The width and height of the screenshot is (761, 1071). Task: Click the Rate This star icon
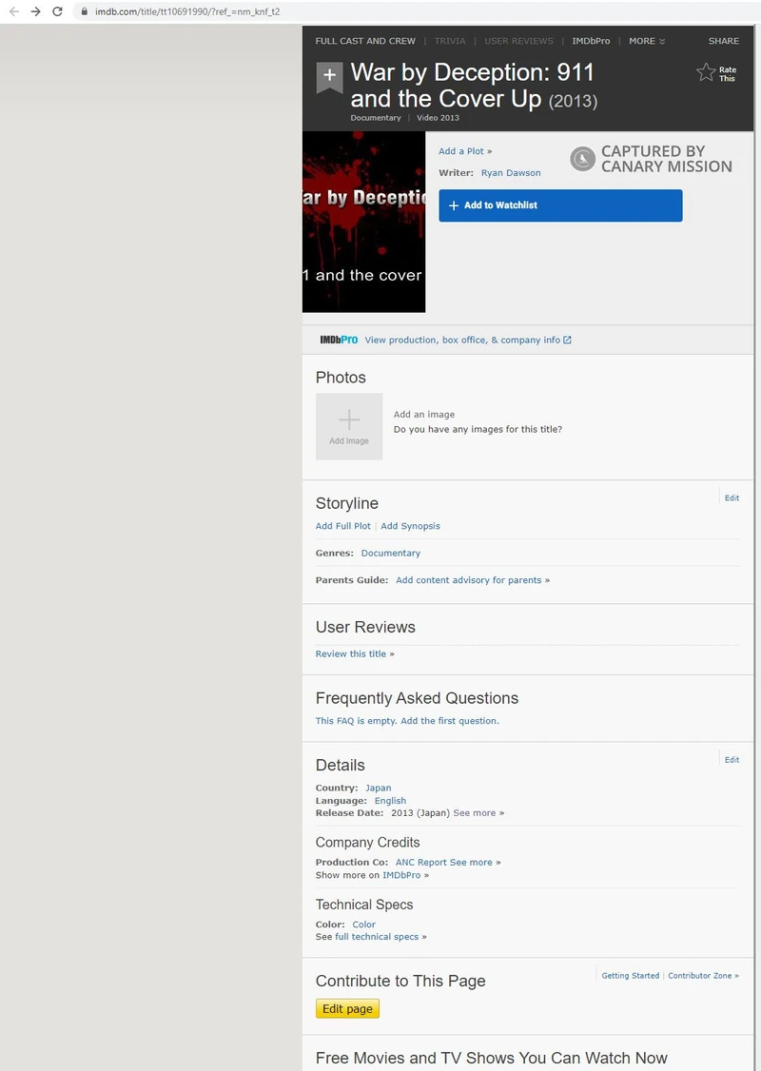pos(706,72)
